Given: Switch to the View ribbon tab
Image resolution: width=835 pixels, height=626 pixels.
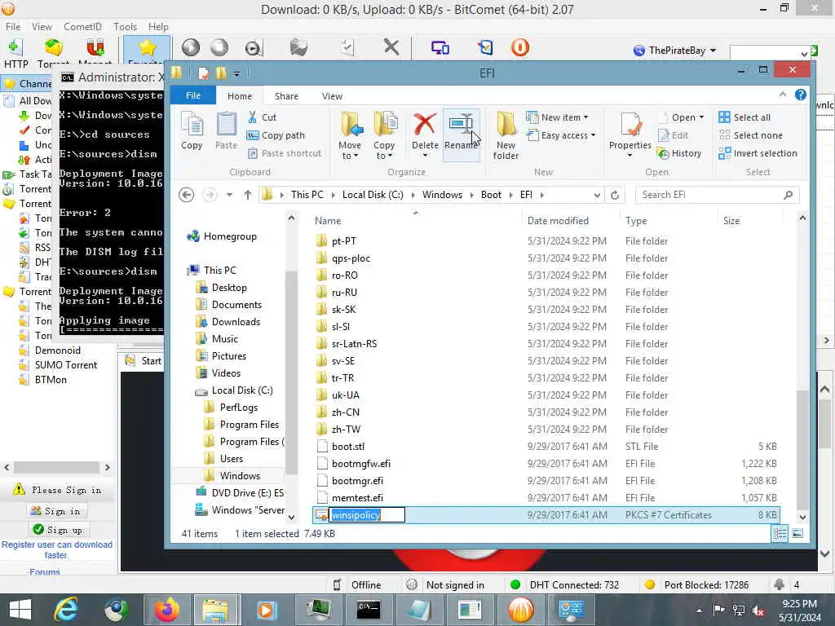Looking at the screenshot, I should [x=333, y=96].
